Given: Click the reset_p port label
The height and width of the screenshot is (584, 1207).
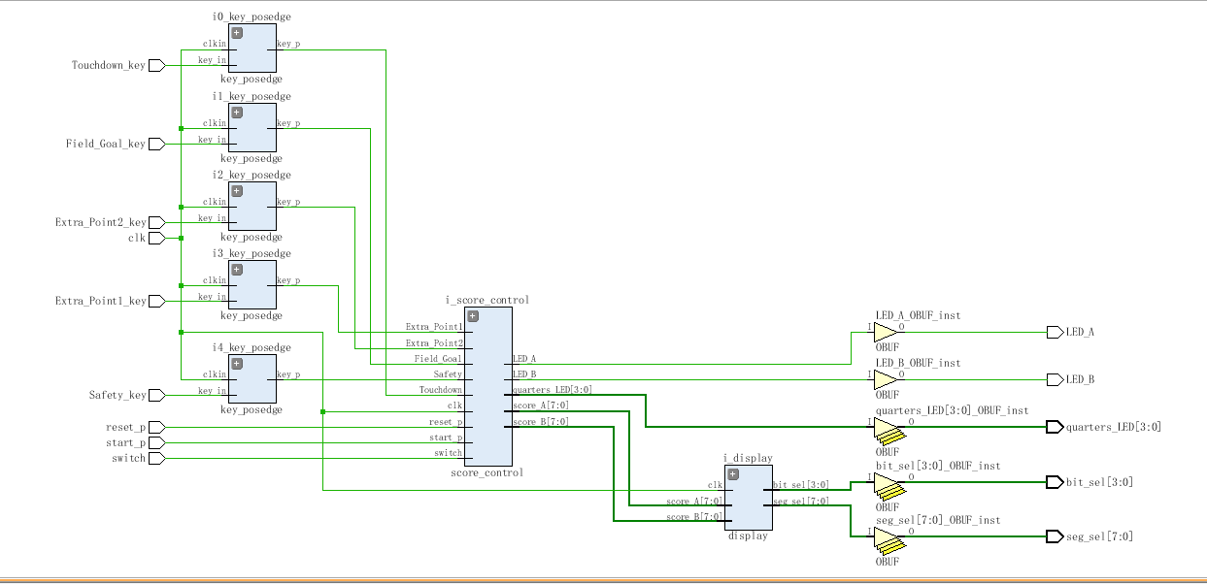Looking at the screenshot, I should pyautogui.click(x=126, y=427).
